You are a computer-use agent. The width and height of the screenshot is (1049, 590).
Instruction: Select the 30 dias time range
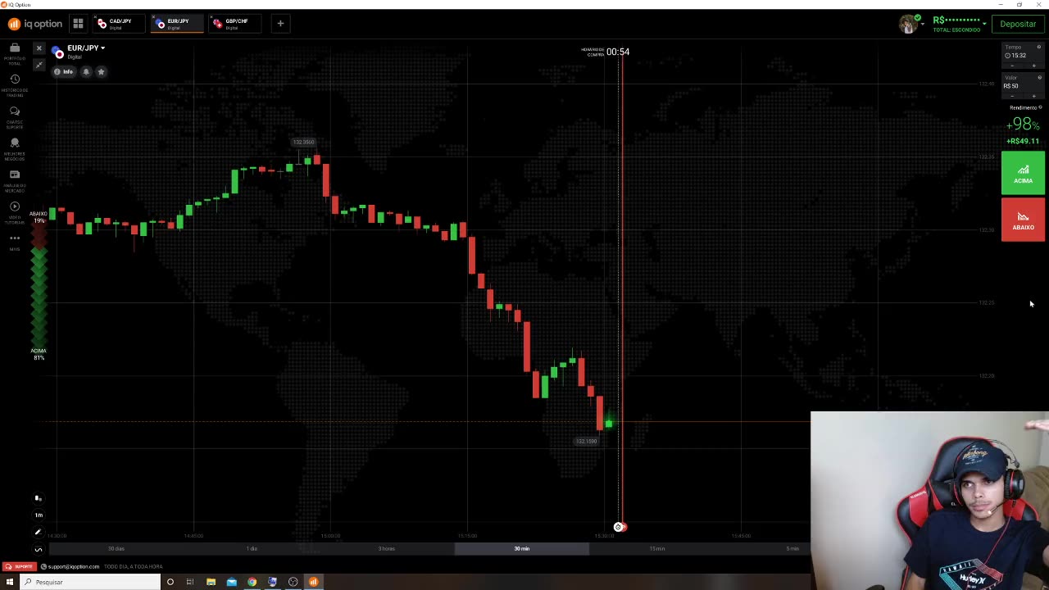tap(116, 548)
